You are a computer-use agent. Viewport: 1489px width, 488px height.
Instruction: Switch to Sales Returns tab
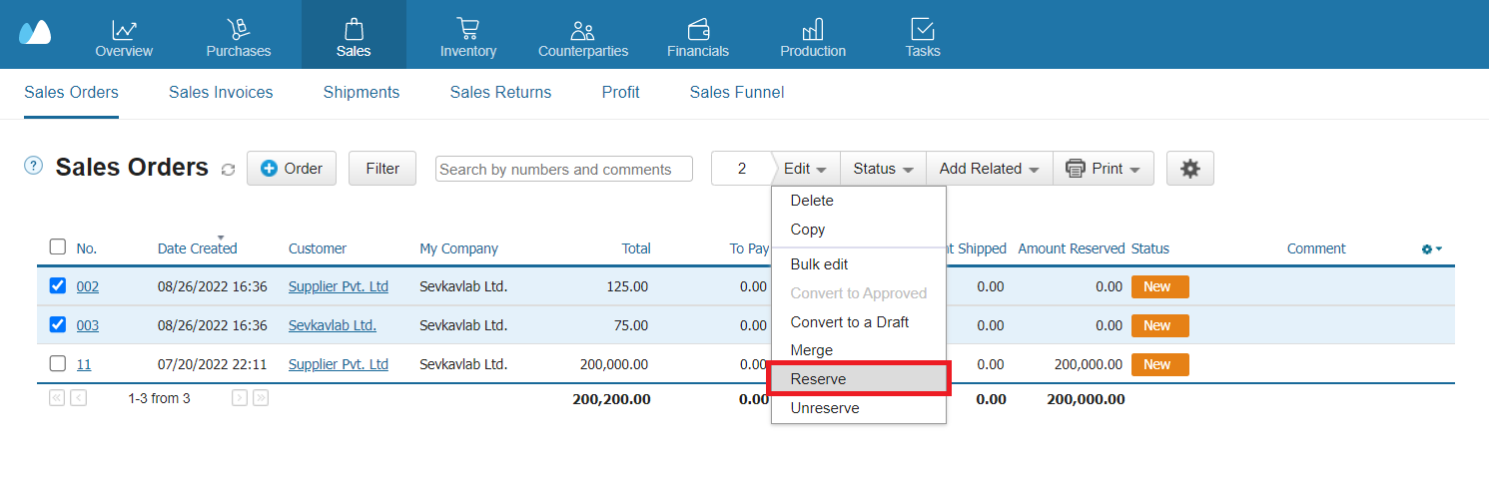pos(500,93)
